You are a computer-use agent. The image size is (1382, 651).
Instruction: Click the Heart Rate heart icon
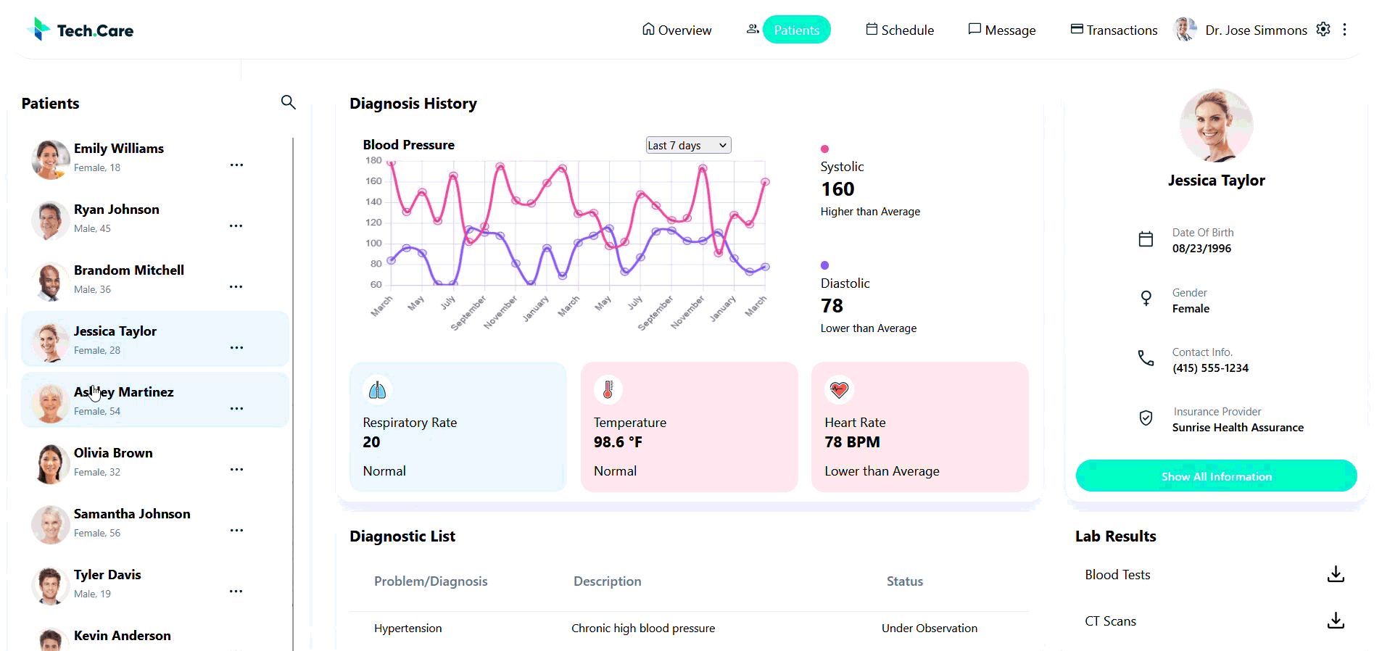pyautogui.click(x=839, y=390)
